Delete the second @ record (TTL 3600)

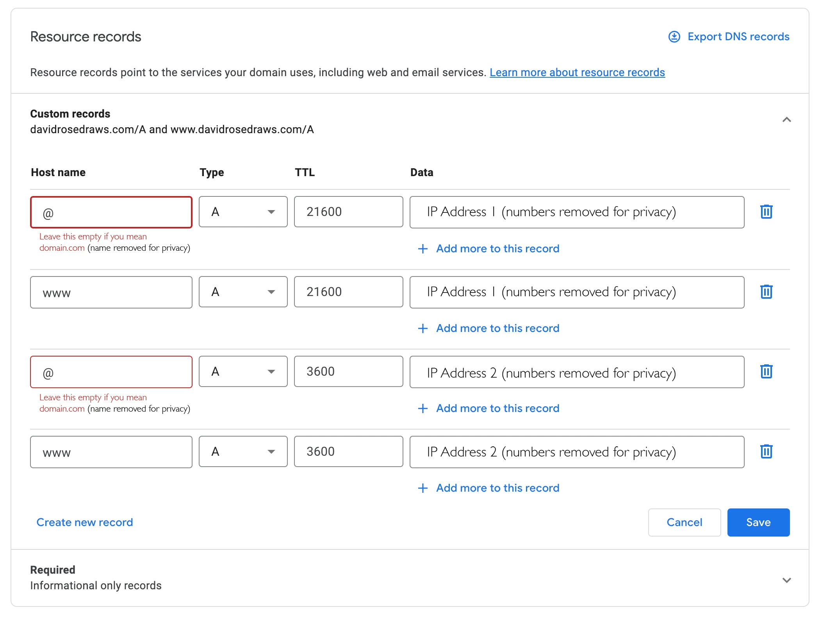pyautogui.click(x=766, y=371)
